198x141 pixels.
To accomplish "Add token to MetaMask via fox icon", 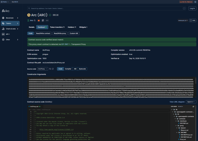I will click(39, 20).
